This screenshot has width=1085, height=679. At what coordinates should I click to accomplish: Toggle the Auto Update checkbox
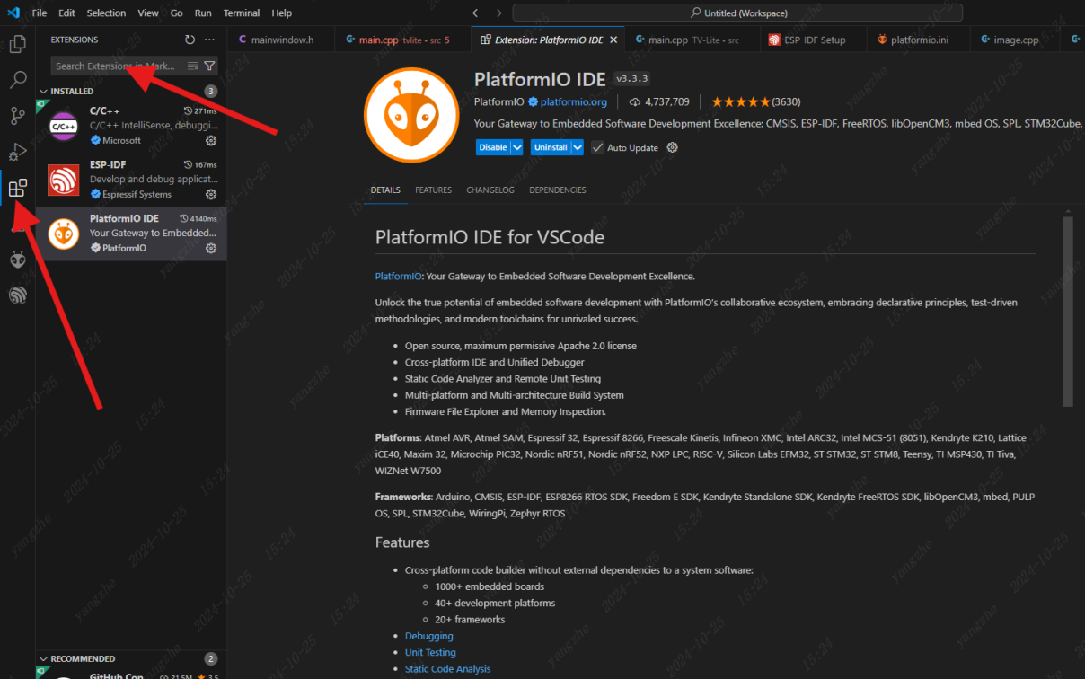coord(597,147)
